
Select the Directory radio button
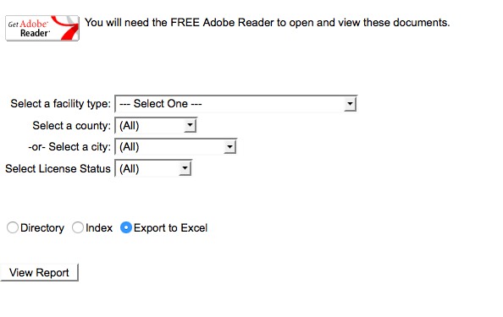coord(13,227)
